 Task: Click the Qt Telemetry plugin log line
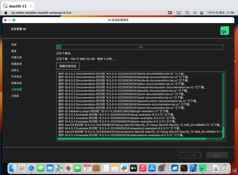tap(114, 111)
